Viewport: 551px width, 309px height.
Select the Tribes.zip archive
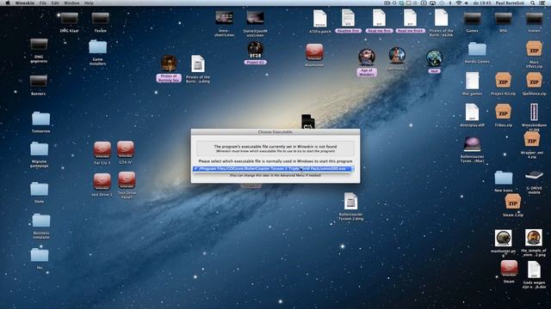point(503,112)
